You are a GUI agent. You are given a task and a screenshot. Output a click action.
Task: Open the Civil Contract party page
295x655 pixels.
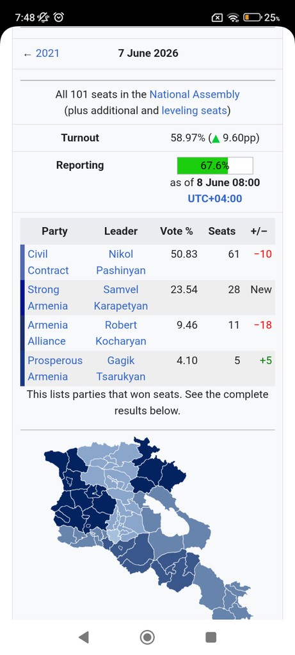[x=48, y=262]
